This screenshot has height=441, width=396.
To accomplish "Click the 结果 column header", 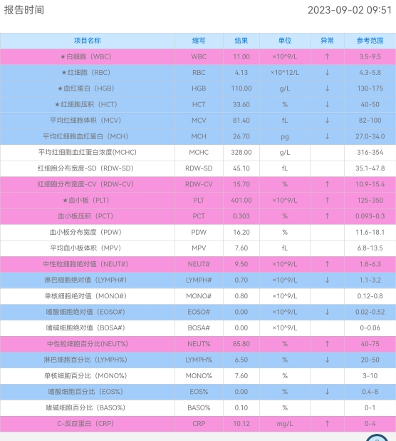I will 241,41.
